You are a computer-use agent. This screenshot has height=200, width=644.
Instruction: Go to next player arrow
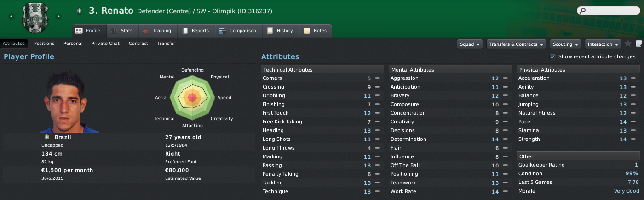[58, 17]
